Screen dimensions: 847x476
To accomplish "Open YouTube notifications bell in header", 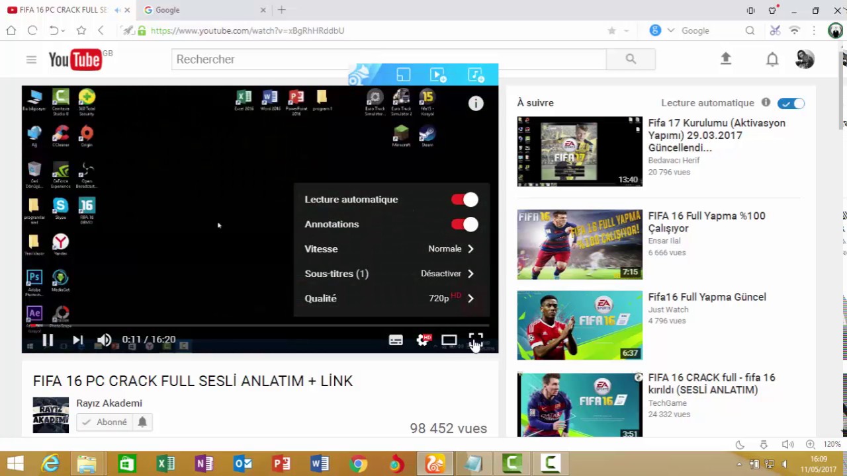I will tap(772, 59).
